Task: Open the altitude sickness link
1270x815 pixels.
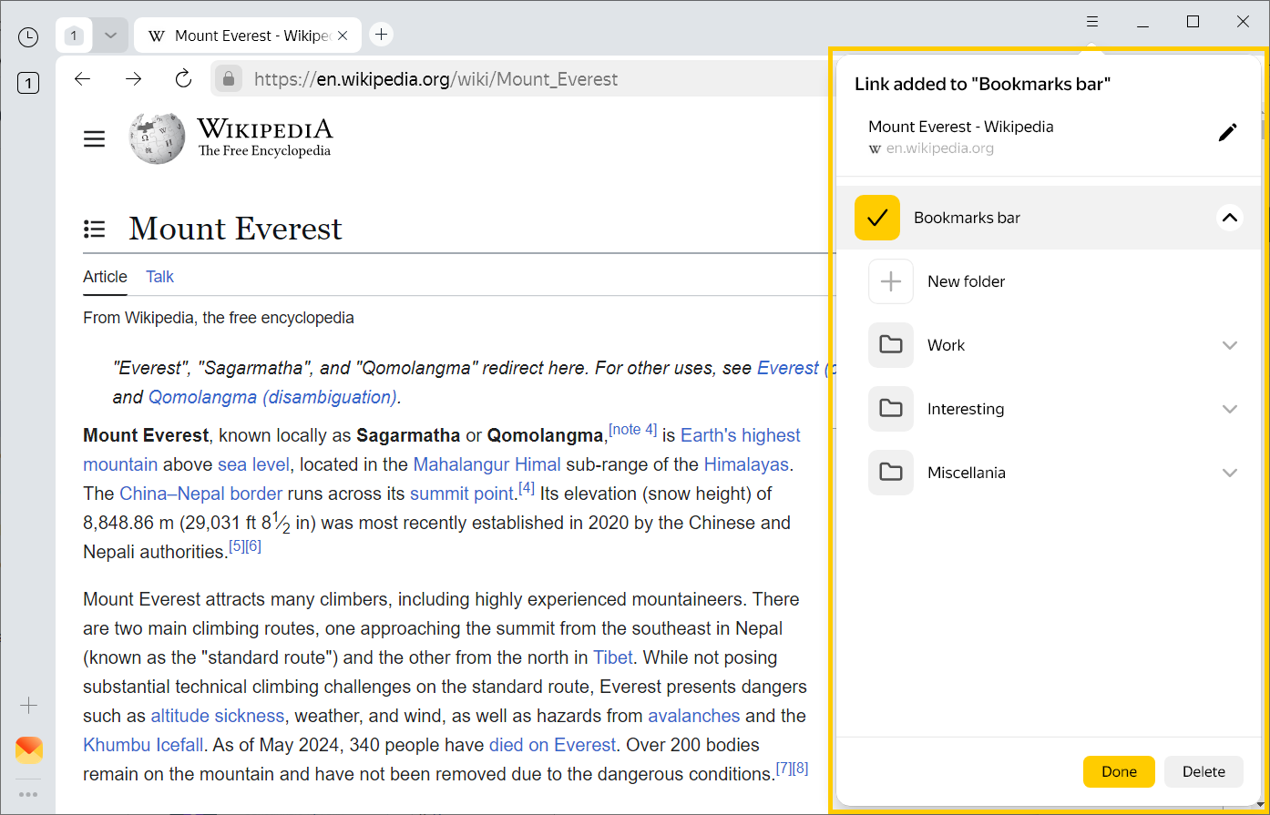Action: pyautogui.click(x=217, y=716)
